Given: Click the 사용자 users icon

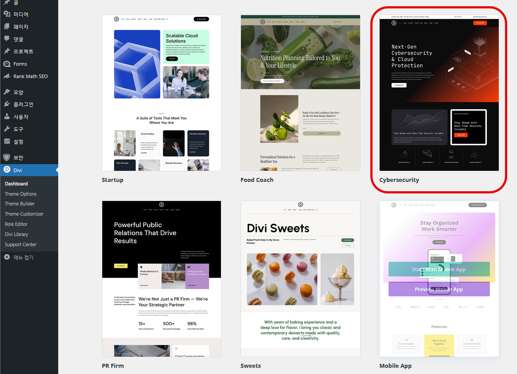Looking at the screenshot, I should [x=7, y=116].
